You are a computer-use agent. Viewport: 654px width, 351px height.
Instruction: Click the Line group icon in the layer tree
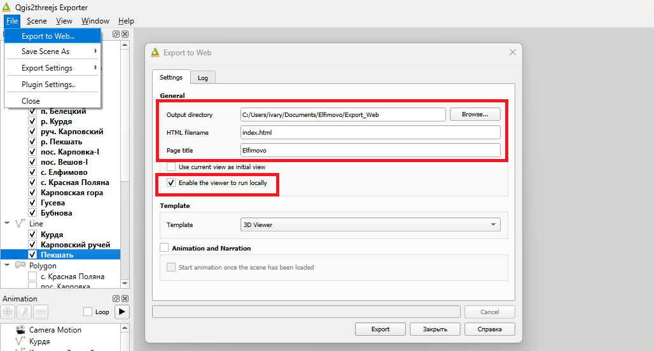click(x=20, y=223)
